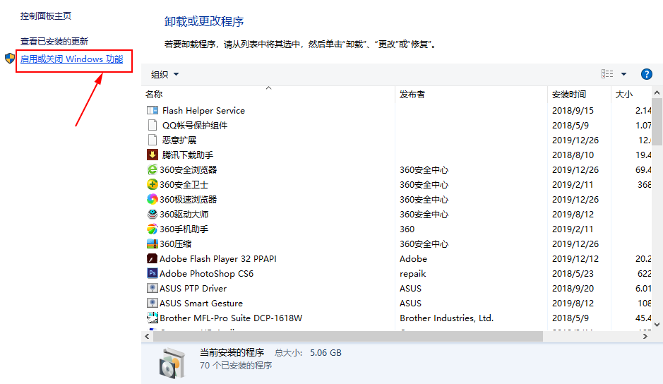Click the 360驱动大师 icon
Viewport: 663px width, 384px height.
click(153, 214)
